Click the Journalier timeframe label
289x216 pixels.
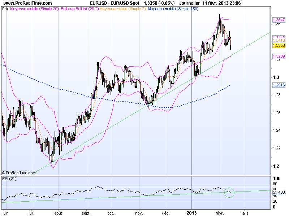[189, 3]
